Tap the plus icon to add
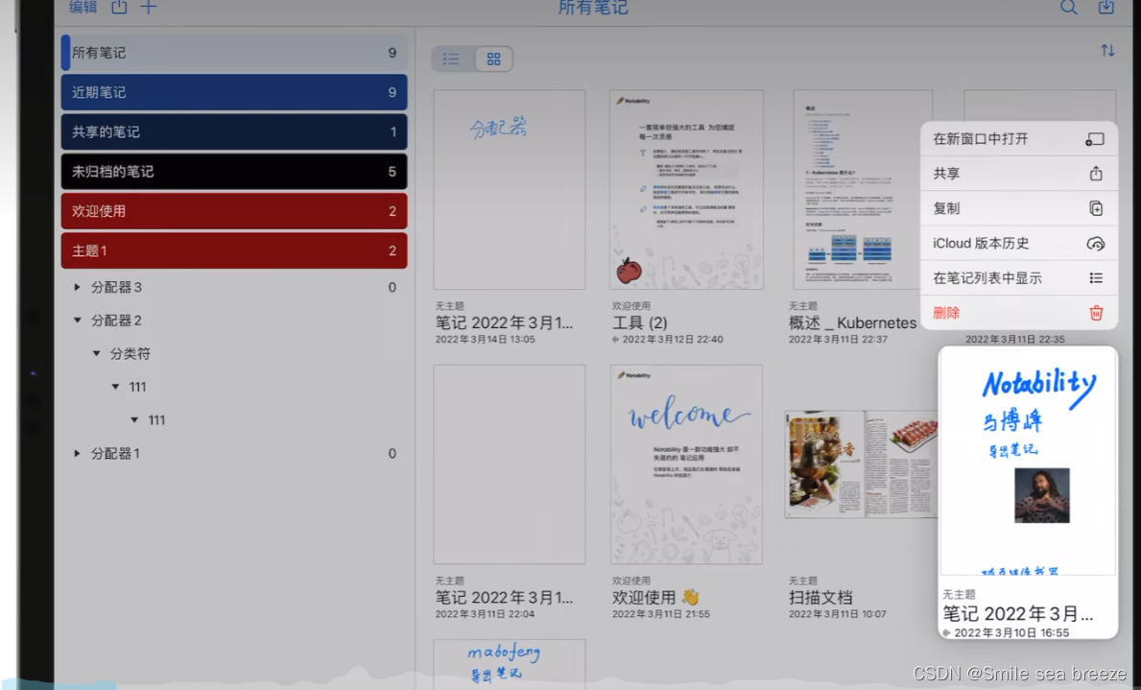Viewport: 1141px width, 690px height. pos(149,8)
